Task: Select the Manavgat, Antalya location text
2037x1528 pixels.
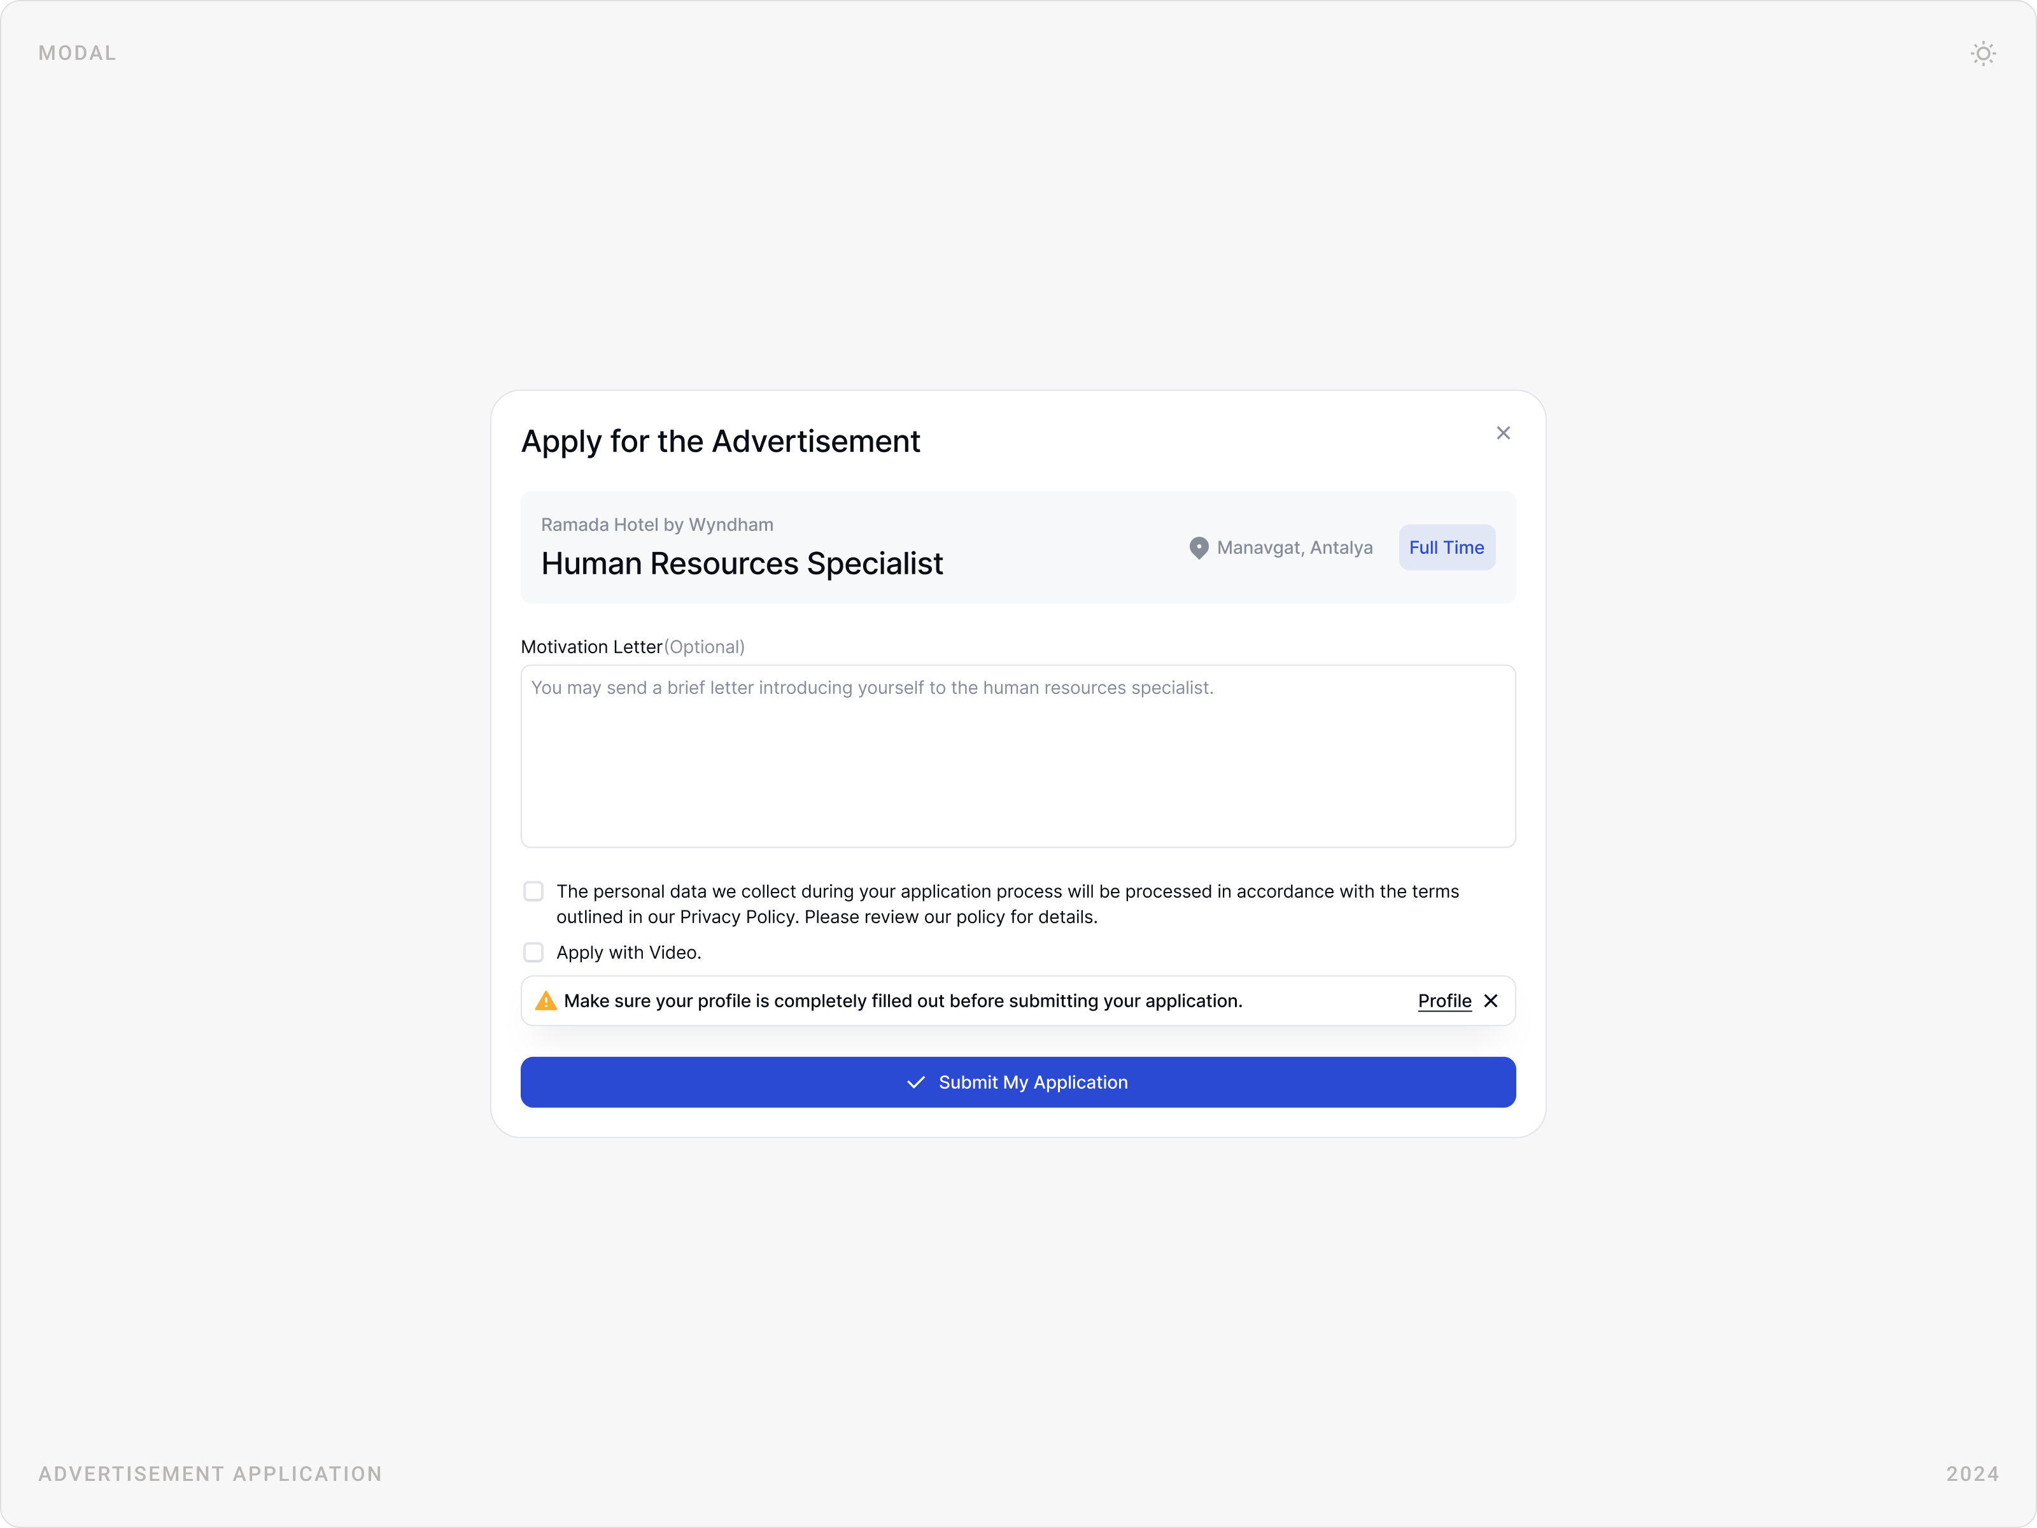Action: [x=1295, y=547]
